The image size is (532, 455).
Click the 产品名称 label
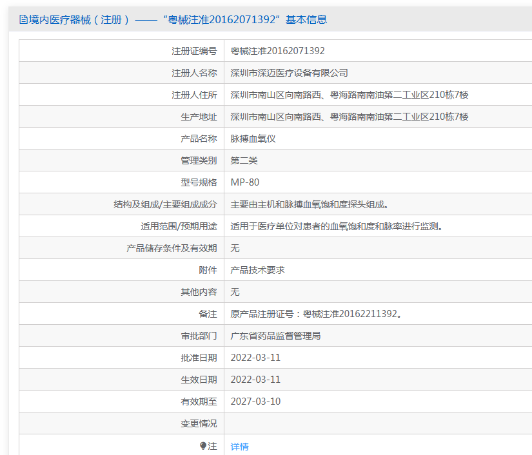pyautogui.click(x=199, y=139)
